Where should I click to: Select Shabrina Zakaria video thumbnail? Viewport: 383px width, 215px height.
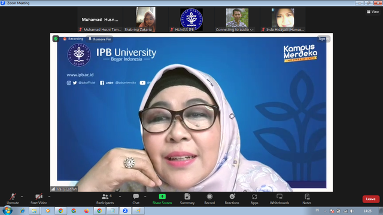(x=146, y=20)
